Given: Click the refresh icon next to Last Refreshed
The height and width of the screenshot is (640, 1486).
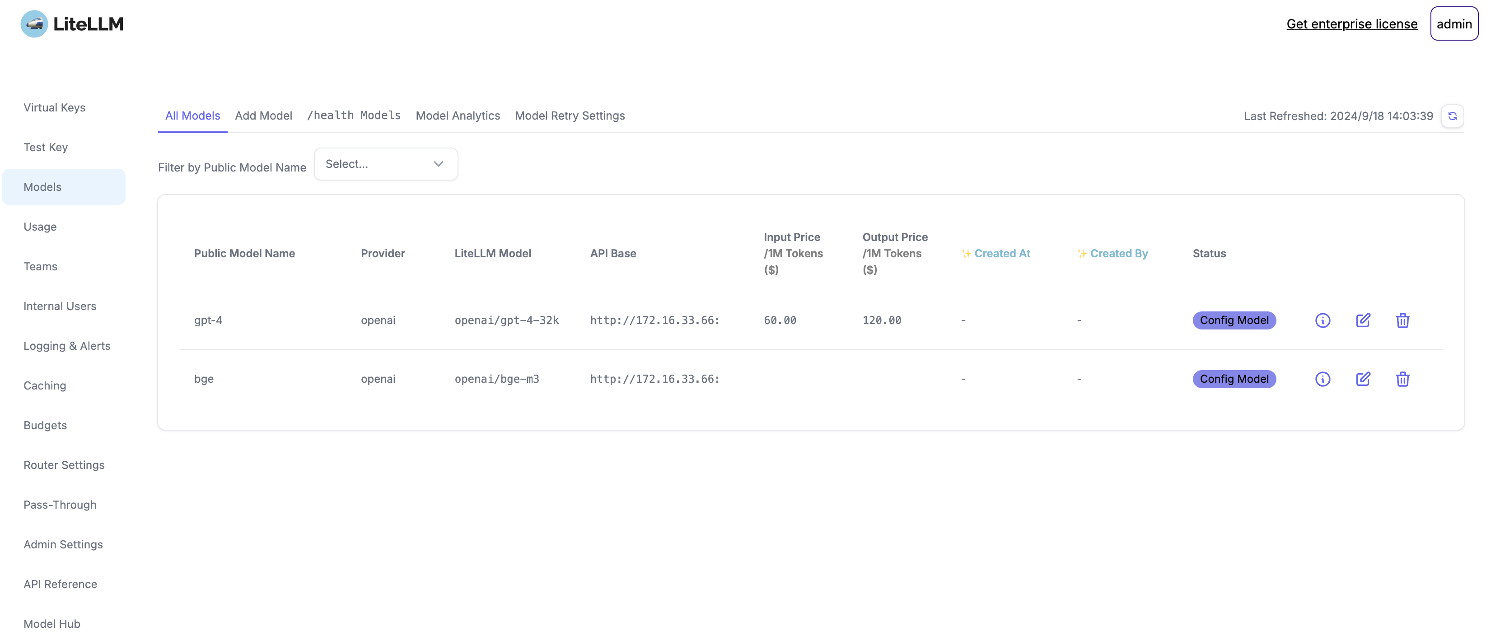Looking at the screenshot, I should [1452, 116].
